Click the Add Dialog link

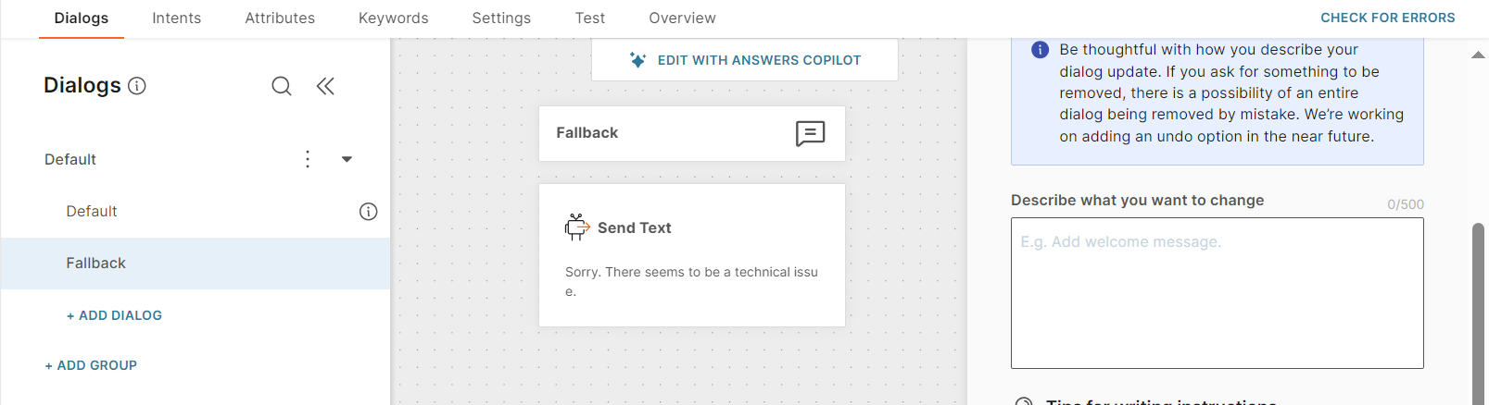(x=114, y=315)
